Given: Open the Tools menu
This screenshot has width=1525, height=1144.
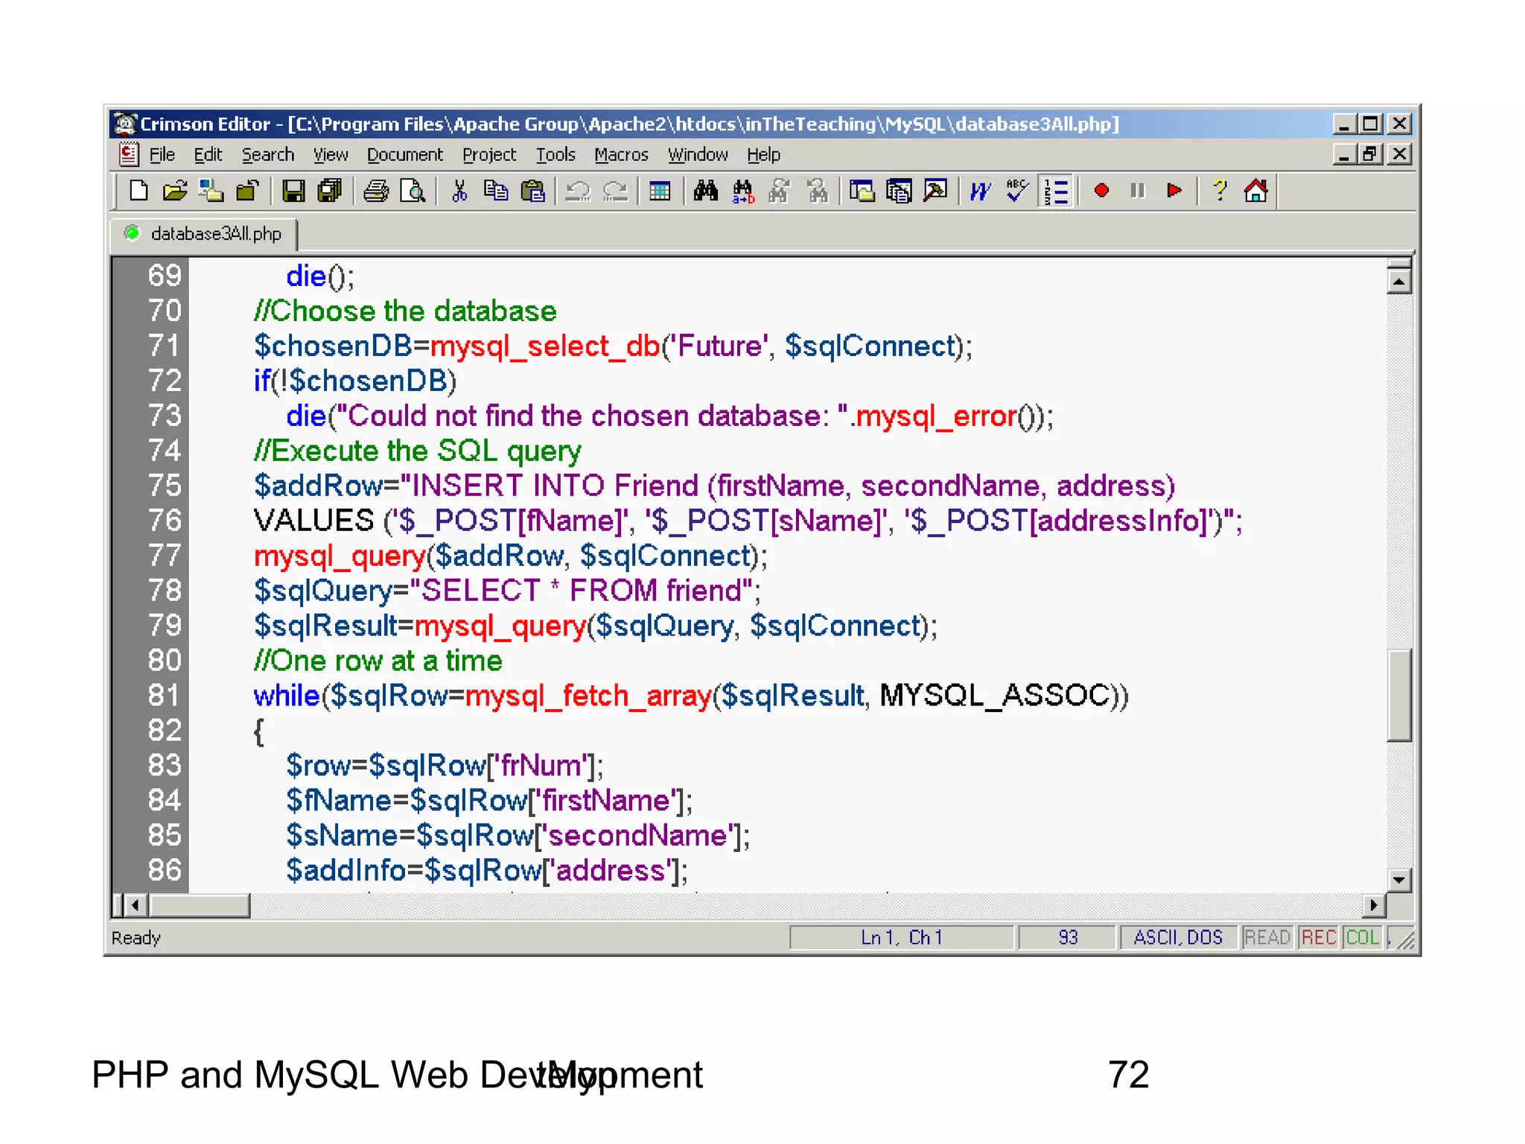Looking at the screenshot, I should click(x=556, y=155).
